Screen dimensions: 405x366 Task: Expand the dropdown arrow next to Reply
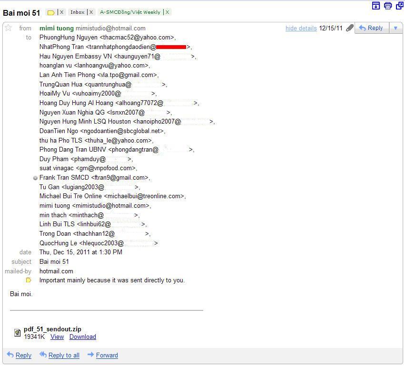point(395,28)
